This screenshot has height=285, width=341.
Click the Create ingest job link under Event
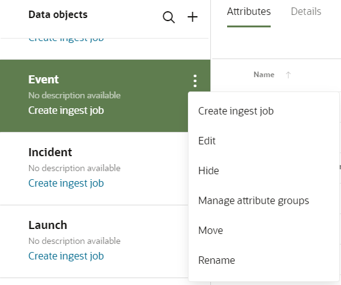(x=66, y=111)
